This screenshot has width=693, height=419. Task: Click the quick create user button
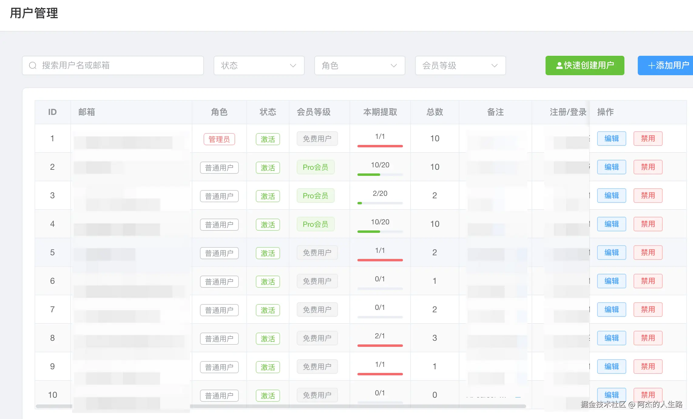(585, 65)
